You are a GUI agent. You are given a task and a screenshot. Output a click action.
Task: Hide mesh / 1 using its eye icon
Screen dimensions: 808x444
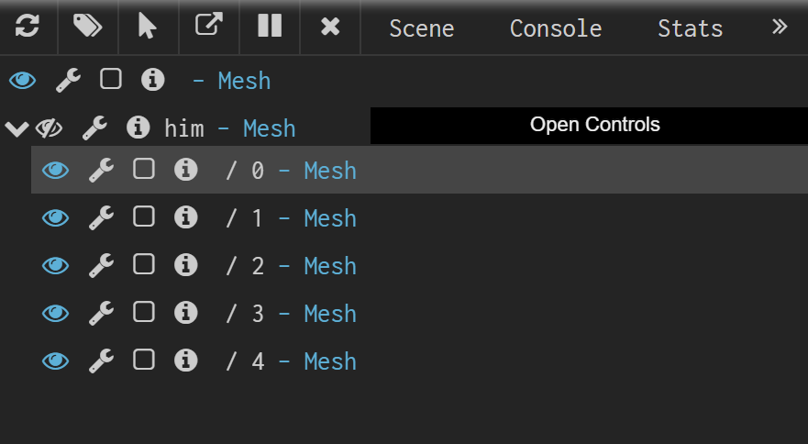(x=55, y=218)
